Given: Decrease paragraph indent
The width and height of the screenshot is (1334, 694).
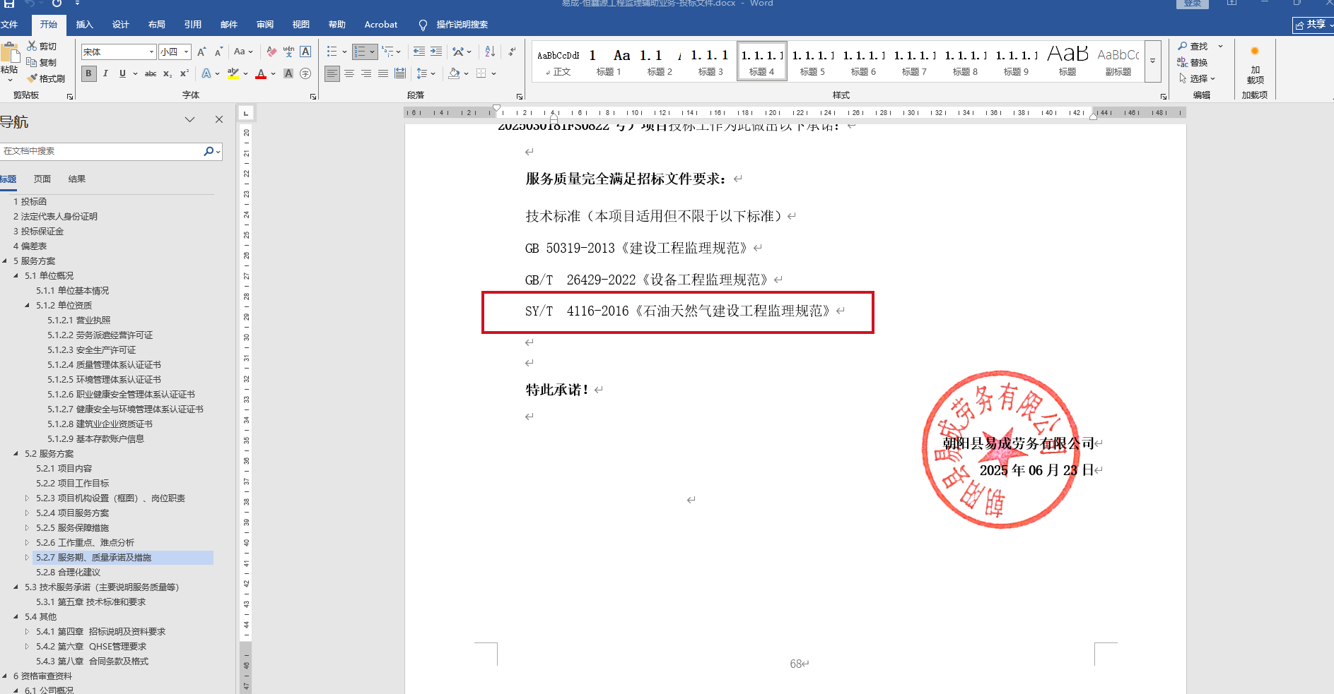Looking at the screenshot, I should (x=419, y=52).
